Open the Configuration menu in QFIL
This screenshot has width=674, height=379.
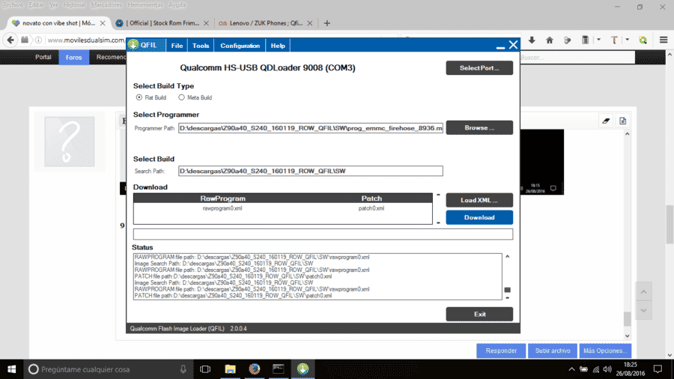[x=240, y=46]
